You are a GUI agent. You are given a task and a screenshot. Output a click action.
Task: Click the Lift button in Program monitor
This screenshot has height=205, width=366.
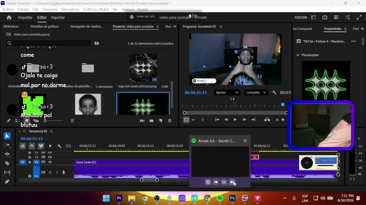(267, 120)
